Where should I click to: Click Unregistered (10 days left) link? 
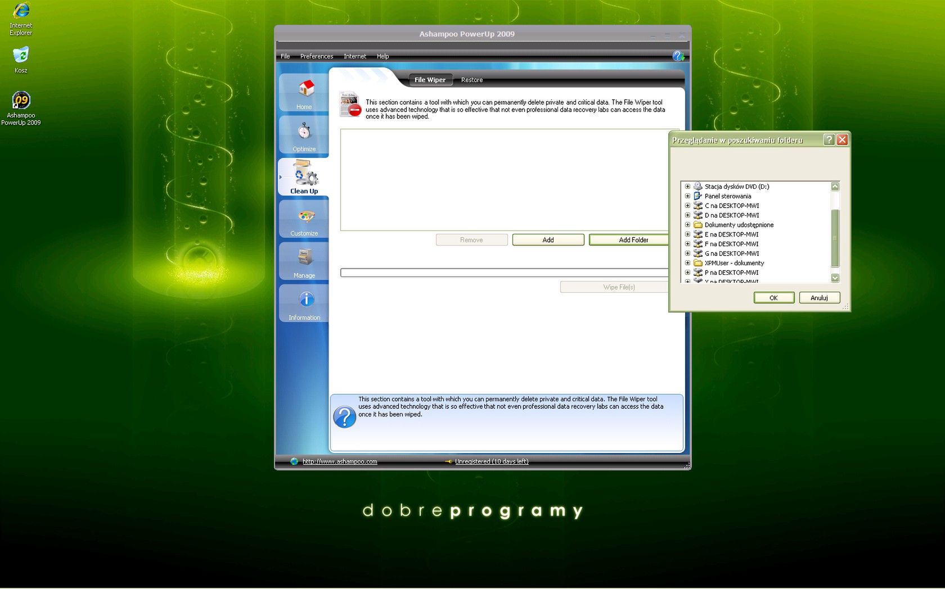click(492, 461)
